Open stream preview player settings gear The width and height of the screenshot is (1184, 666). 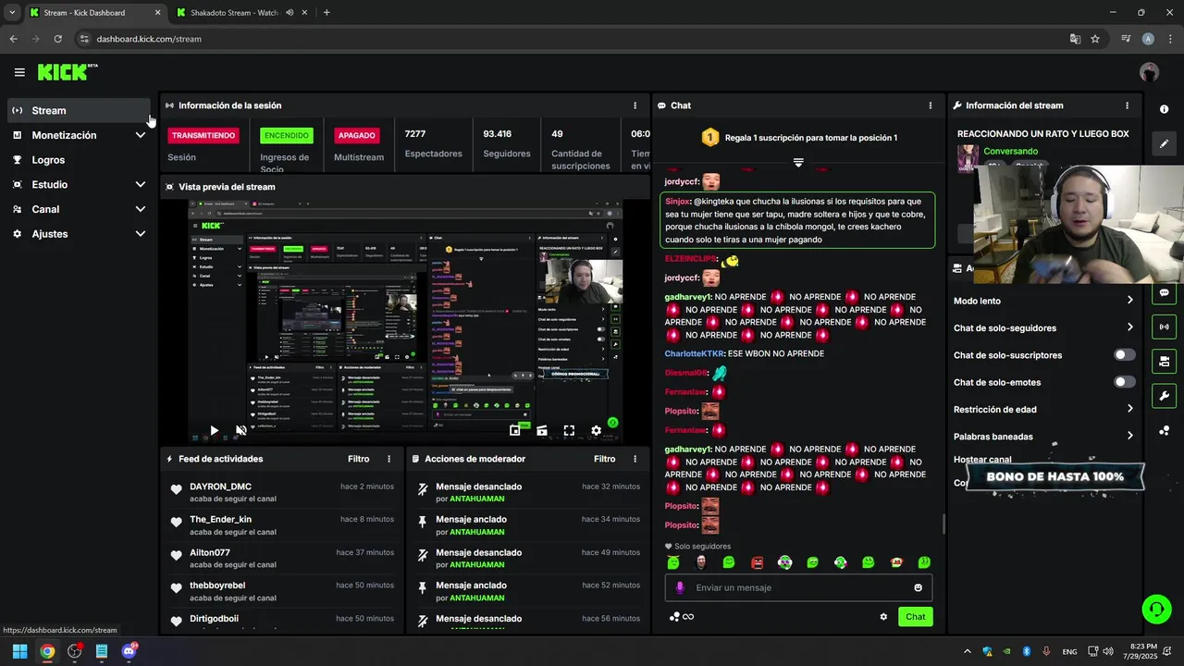coord(596,430)
